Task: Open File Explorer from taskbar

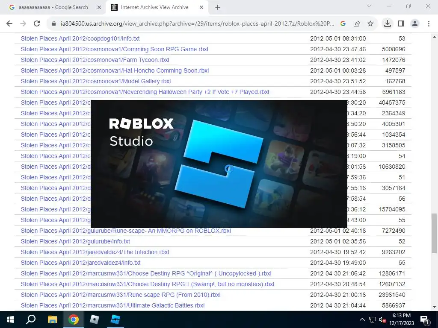Action: click(52, 319)
